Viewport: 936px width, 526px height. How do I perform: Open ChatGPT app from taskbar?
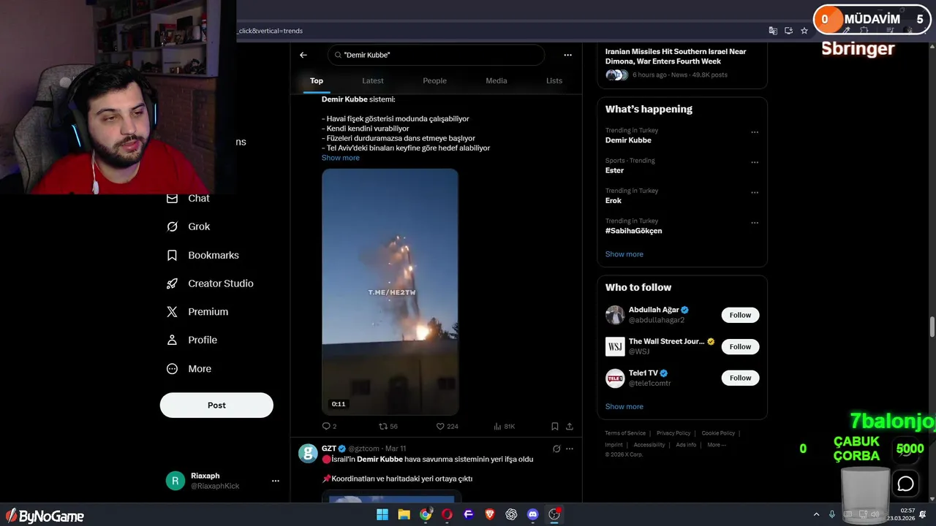(511, 514)
